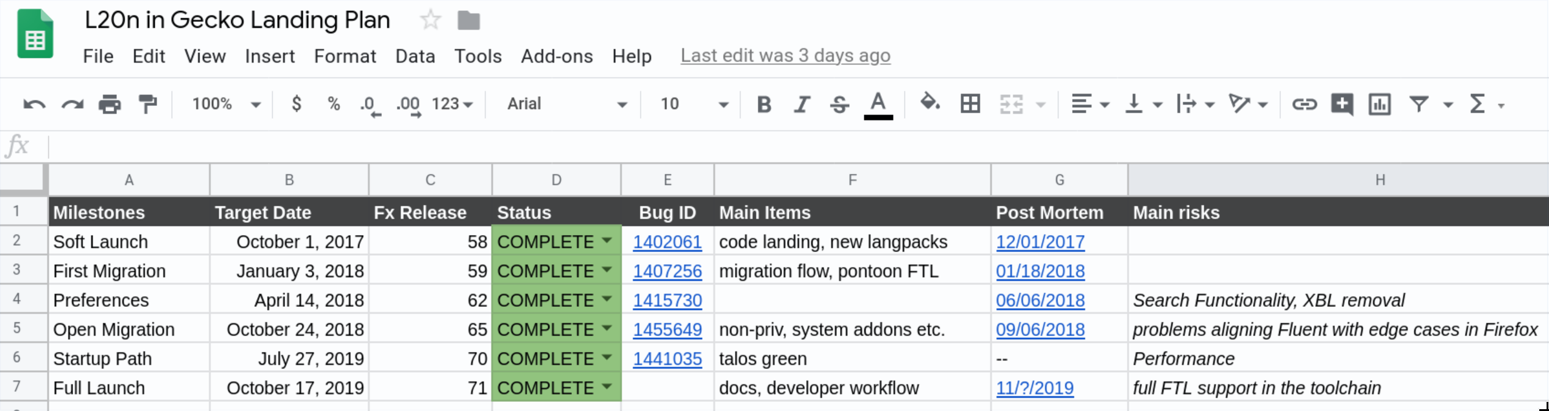Click the Redo arrow icon
Viewport: 1549px width, 411px height.
tap(72, 104)
